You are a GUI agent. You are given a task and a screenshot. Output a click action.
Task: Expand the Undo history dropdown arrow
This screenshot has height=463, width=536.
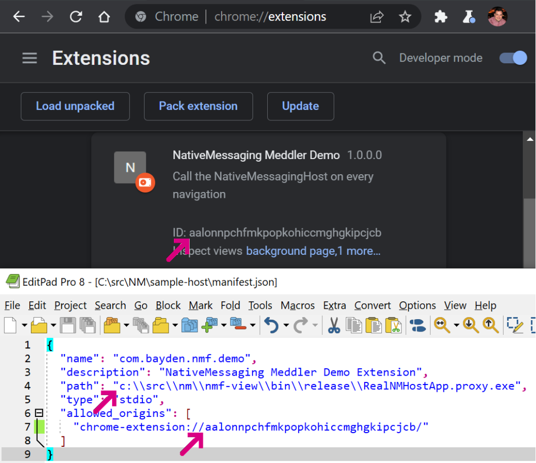coord(286,326)
